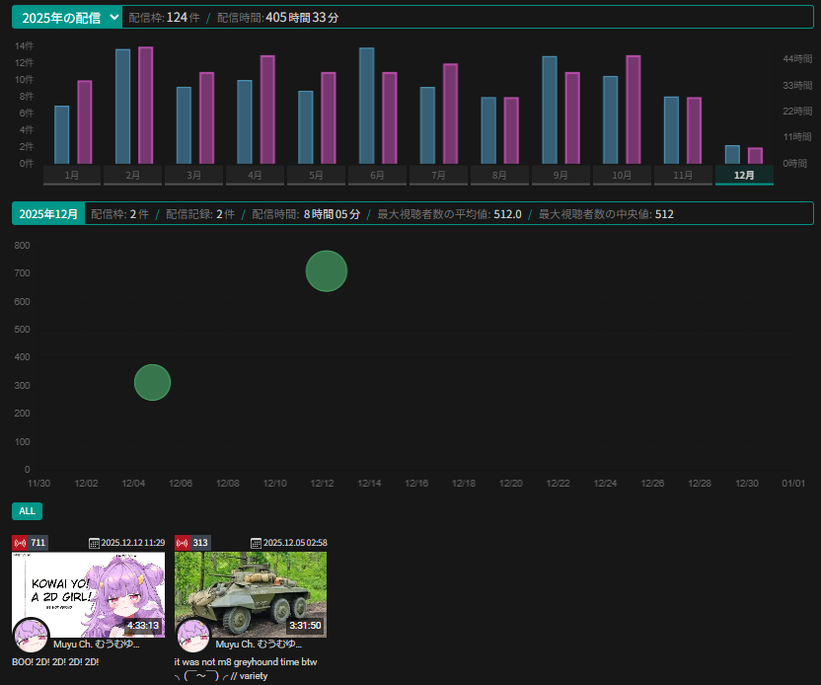Select the 6月 month tab
Image resolution: width=821 pixels, height=685 pixels.
click(x=377, y=175)
